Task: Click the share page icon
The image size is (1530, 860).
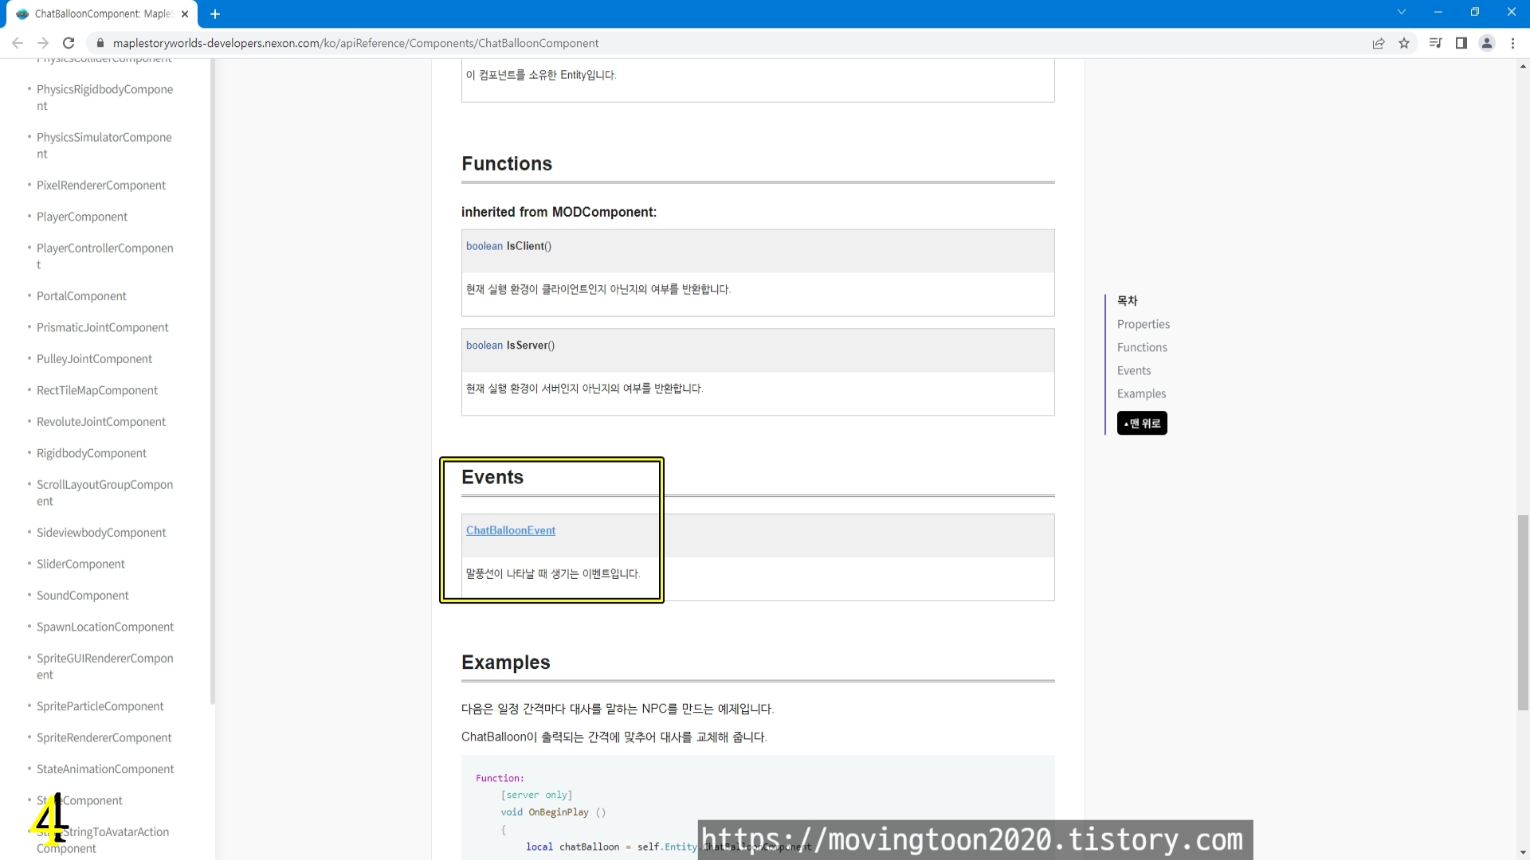Action: 1379,43
